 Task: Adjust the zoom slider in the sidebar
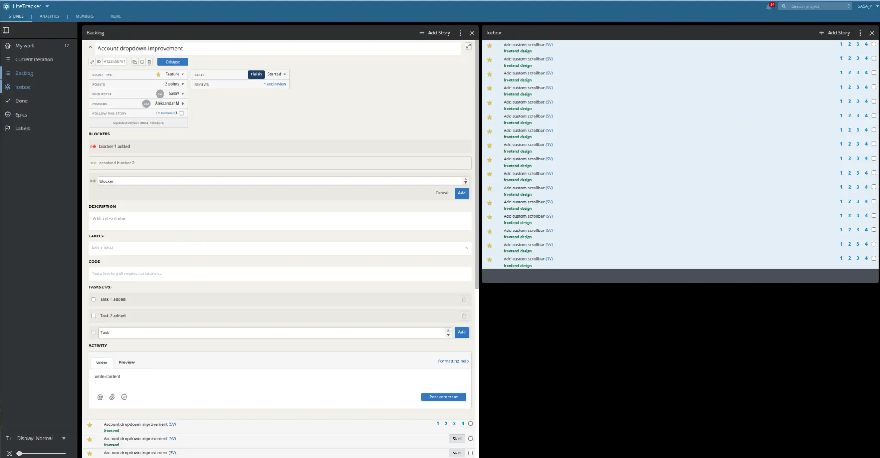19,453
